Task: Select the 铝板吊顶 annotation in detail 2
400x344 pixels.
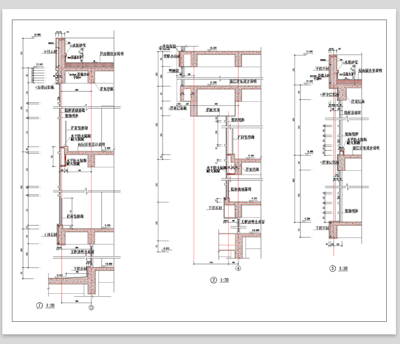Action: (x=214, y=110)
